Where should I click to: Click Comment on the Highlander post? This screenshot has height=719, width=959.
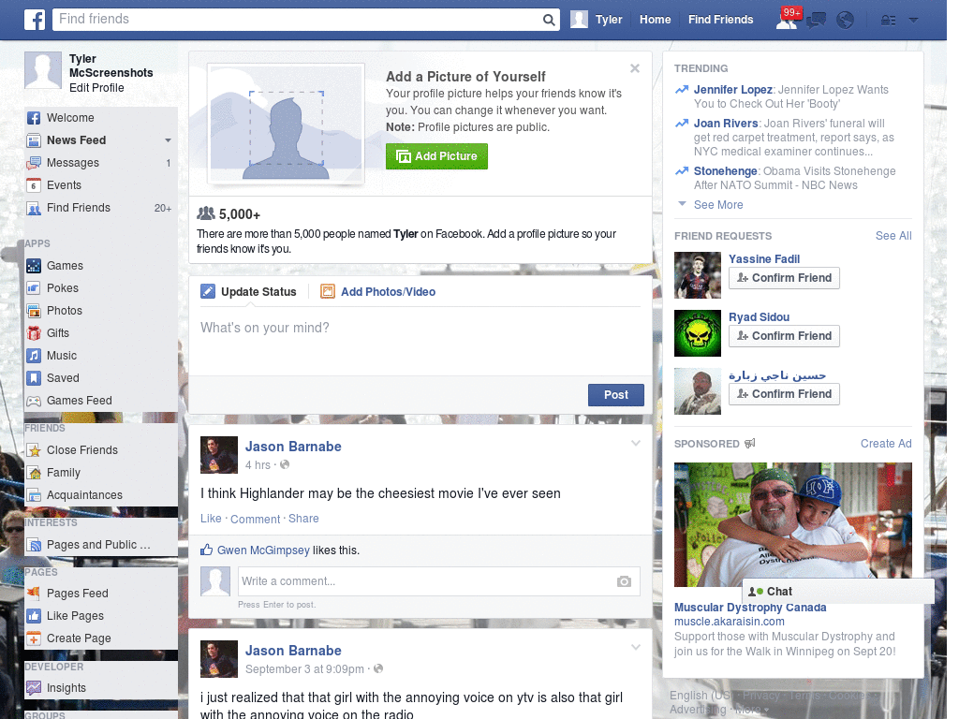click(x=255, y=519)
